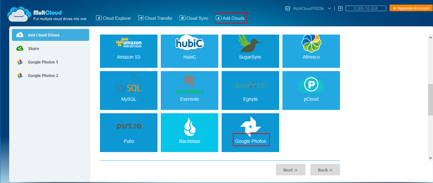
Task: Choose the Amazon S3 cloud tile
Action: (129, 51)
